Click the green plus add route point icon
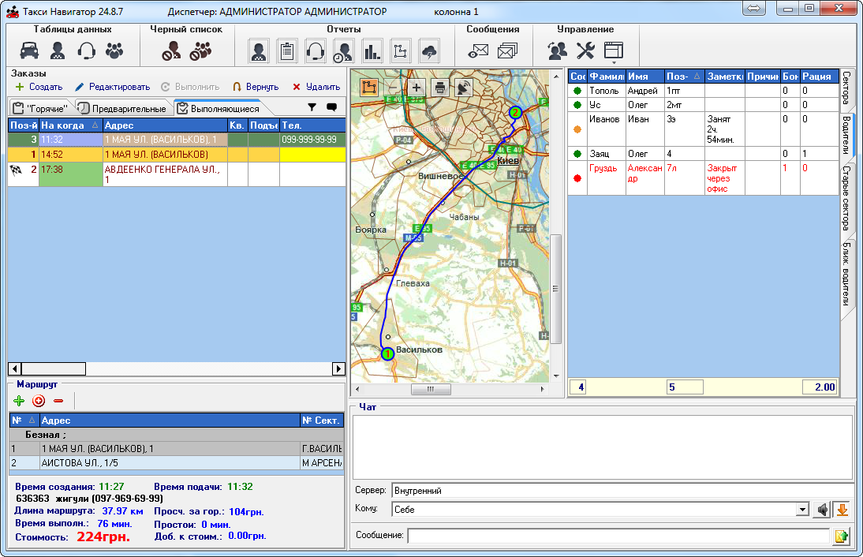 coord(20,401)
